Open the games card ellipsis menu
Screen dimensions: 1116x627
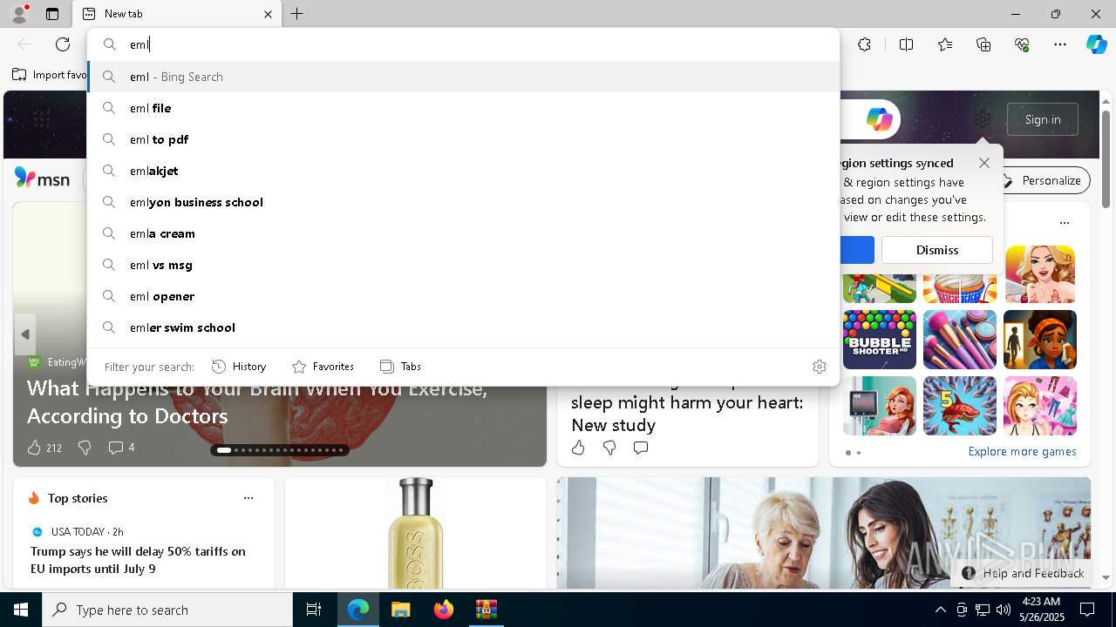[1065, 223]
